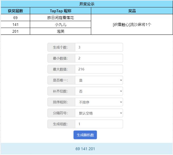Select the cell with nickname 小九儿
The image size is (173, 155).
pyautogui.click(x=61, y=25)
